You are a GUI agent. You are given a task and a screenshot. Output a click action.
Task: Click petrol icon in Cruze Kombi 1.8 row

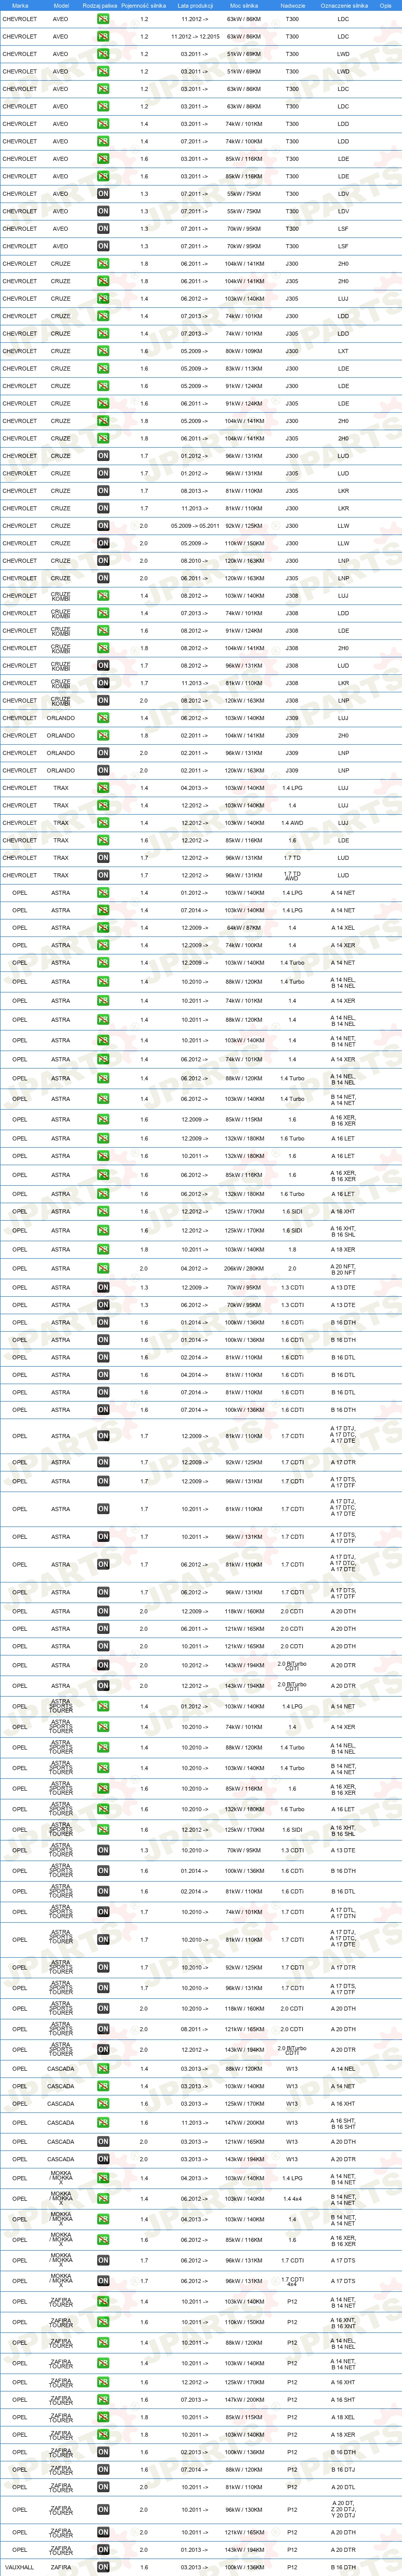coord(103,648)
